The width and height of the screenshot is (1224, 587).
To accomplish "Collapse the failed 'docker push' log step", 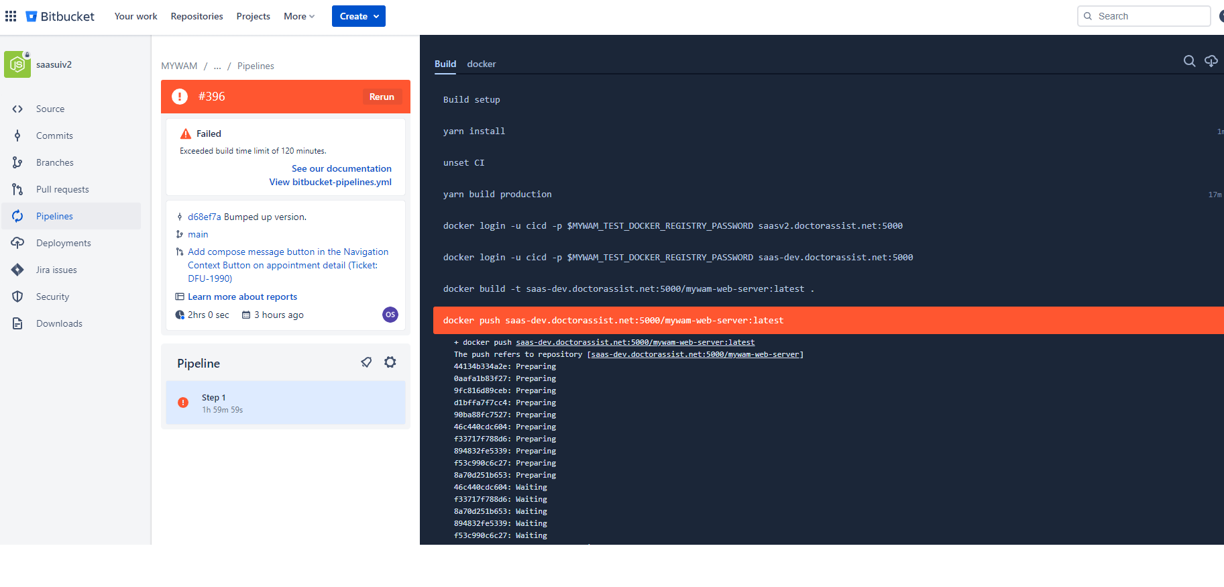I will (x=828, y=321).
